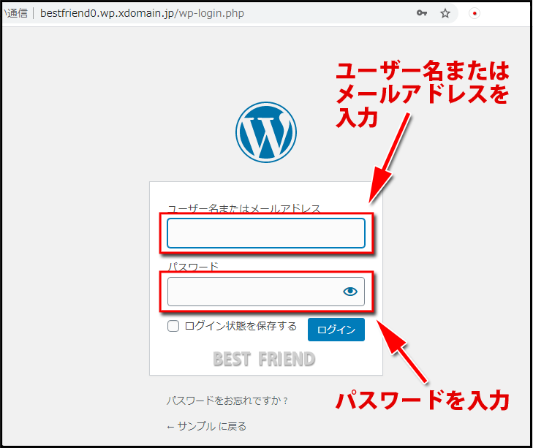Focus the パスワード input field
Viewport: 533px width, 448px height.
[266, 292]
